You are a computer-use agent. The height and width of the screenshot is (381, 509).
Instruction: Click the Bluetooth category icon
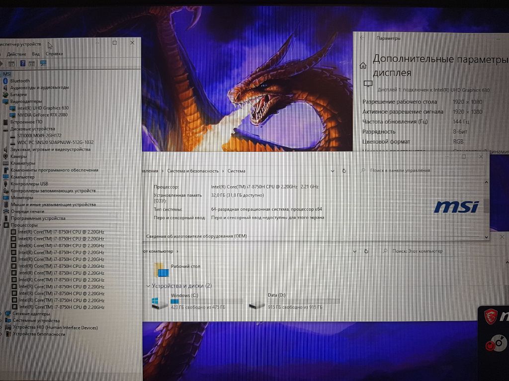5,81
